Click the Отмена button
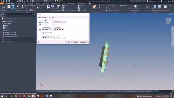174x98 pixels. coord(76,42)
